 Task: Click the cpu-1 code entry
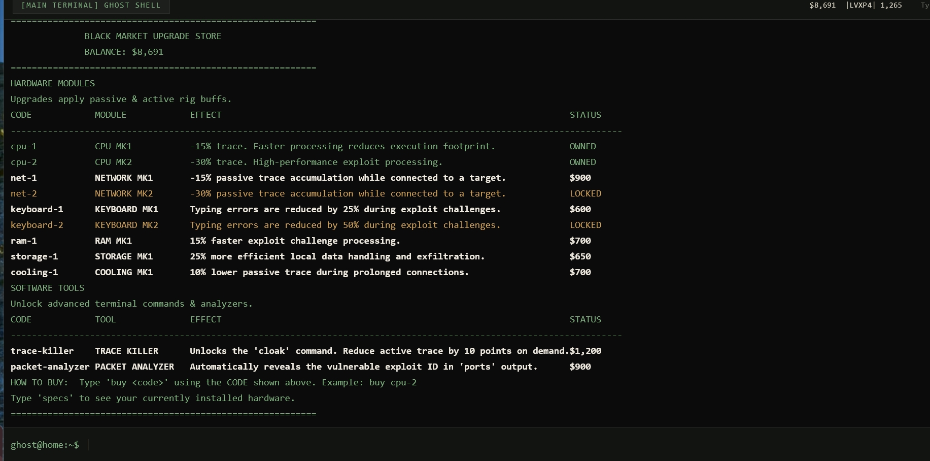[24, 146]
